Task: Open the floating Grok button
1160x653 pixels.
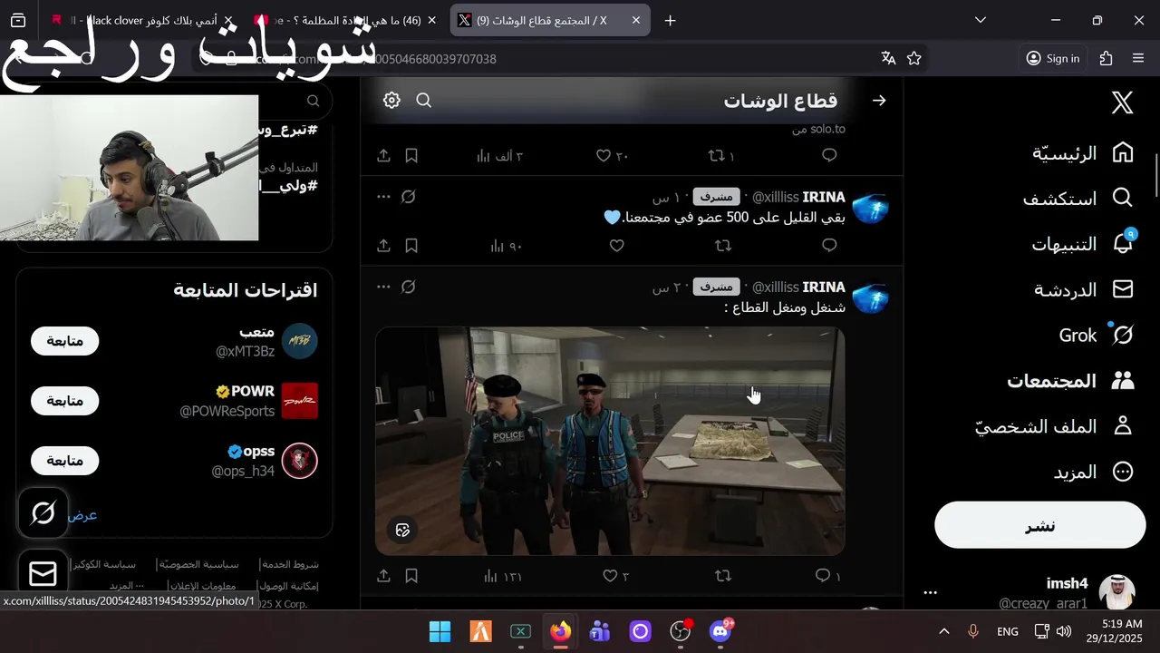Action: [x=43, y=513]
